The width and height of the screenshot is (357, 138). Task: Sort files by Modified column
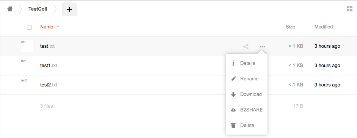(x=324, y=27)
